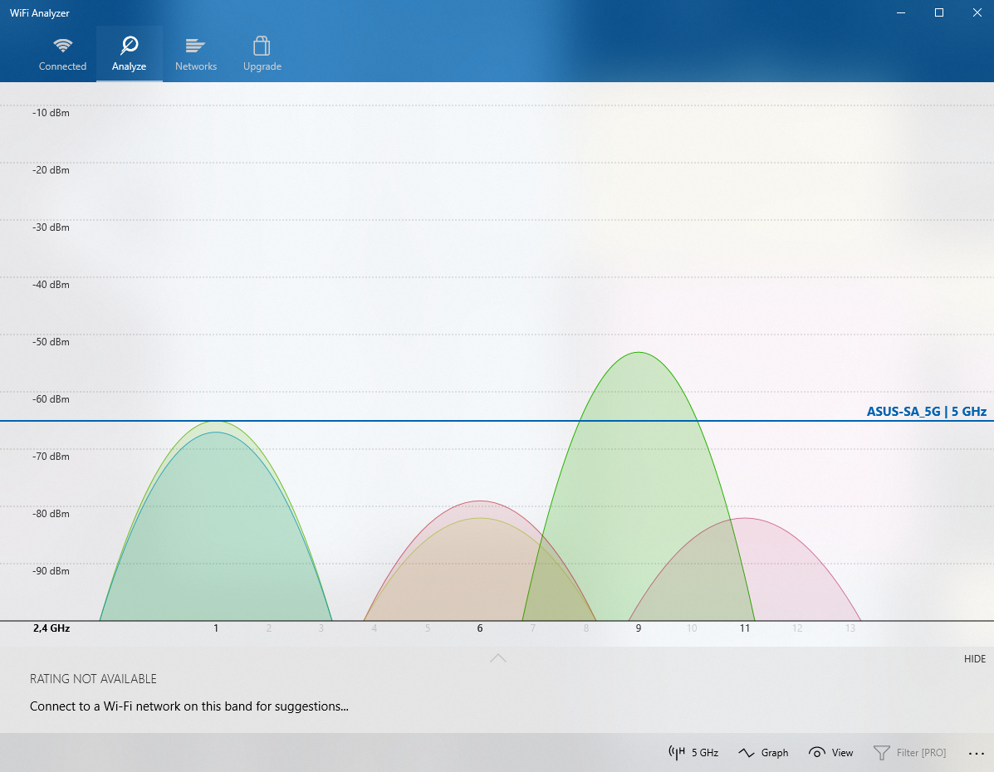Open the more options ellipsis menu

[977, 753]
